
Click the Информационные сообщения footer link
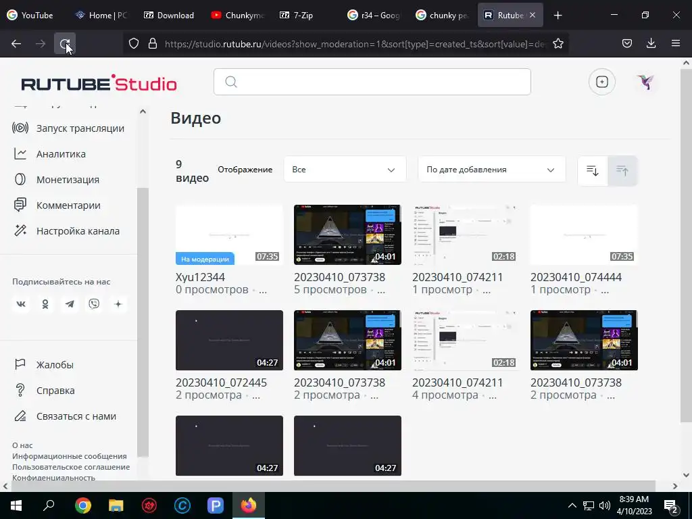coord(70,456)
